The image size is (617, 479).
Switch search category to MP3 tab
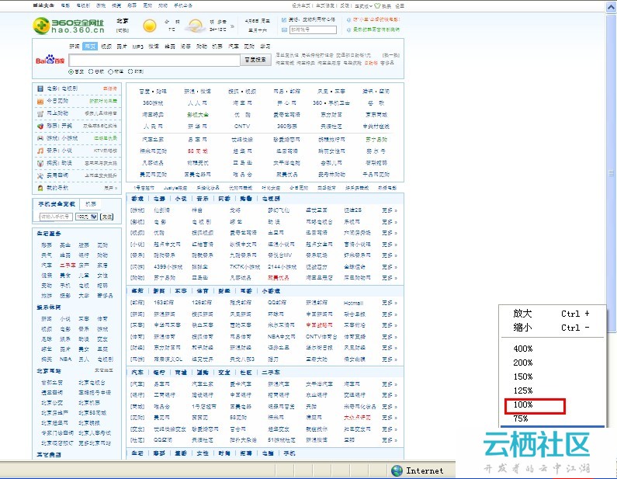pos(137,47)
